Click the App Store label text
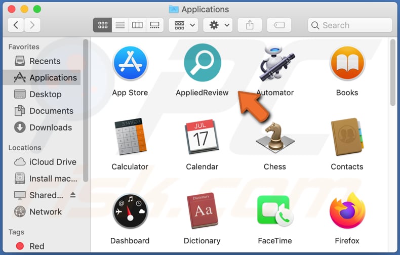Viewport: 400px width, 255px height. (130, 93)
